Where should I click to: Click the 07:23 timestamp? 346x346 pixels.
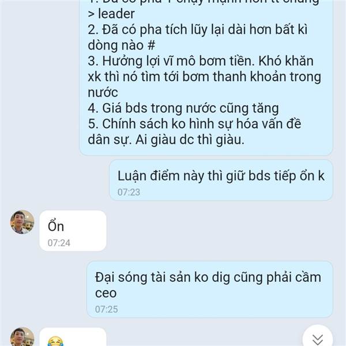[x=129, y=192]
